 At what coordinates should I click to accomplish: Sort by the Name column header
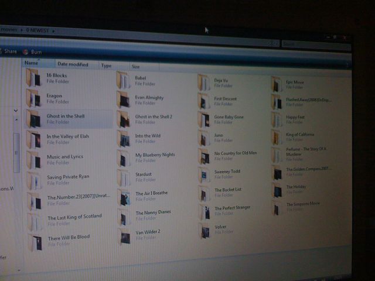point(39,63)
